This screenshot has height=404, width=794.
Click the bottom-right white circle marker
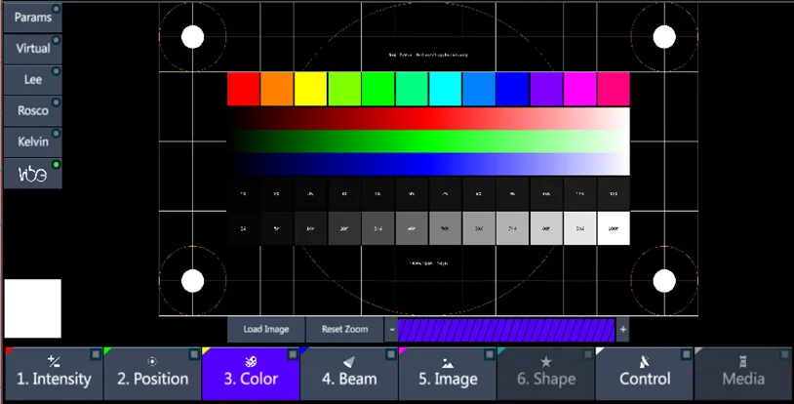[x=664, y=281]
